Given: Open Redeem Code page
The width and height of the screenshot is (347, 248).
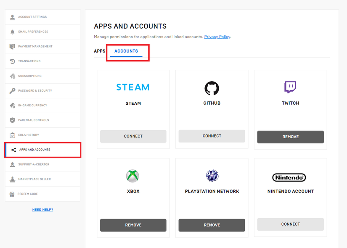Looking at the screenshot, I should 43,194.
